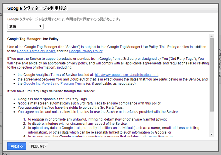The width and height of the screenshot is (221, 155).
Task: Click the 'Google Tag Manager Use Policy' heading
Action: click(x=33, y=39)
